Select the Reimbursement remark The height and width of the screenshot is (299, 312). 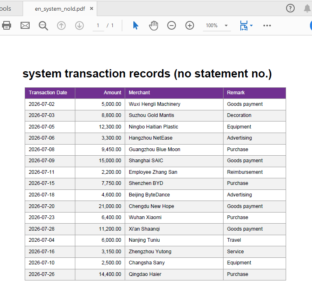tap(245, 172)
